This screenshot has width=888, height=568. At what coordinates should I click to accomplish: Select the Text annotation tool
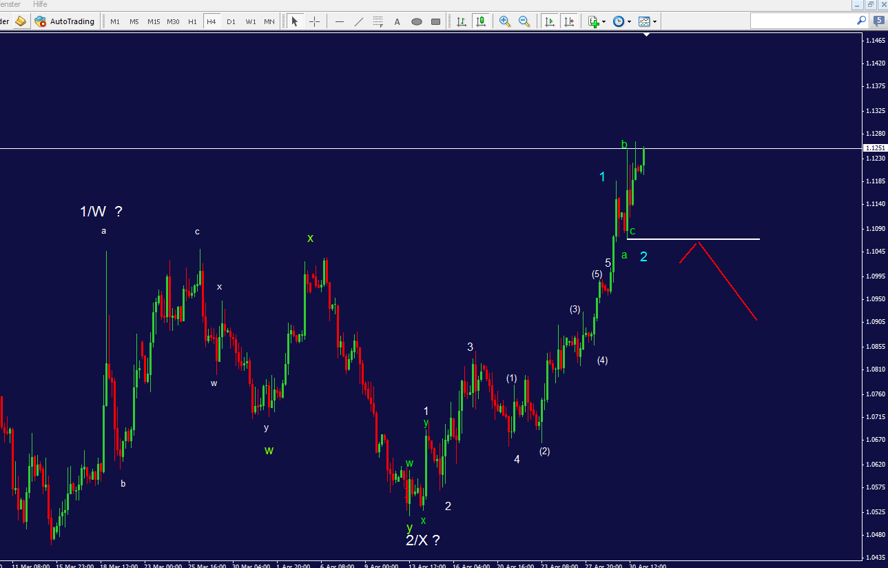click(397, 21)
